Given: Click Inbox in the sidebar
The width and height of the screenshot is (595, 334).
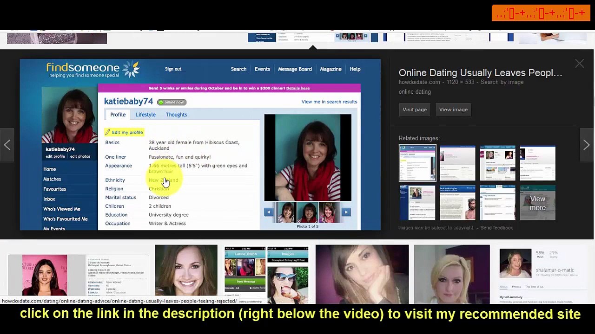Looking at the screenshot, I should click(x=49, y=199).
